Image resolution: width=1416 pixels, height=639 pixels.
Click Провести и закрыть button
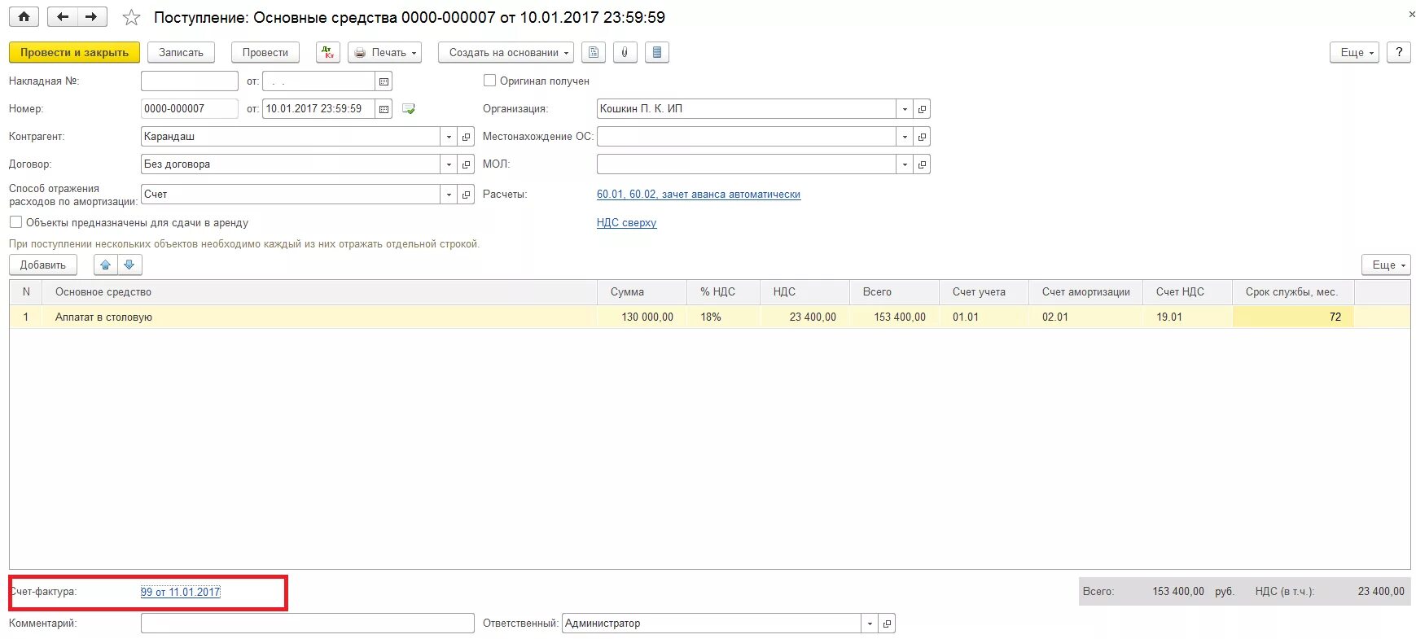click(x=74, y=52)
